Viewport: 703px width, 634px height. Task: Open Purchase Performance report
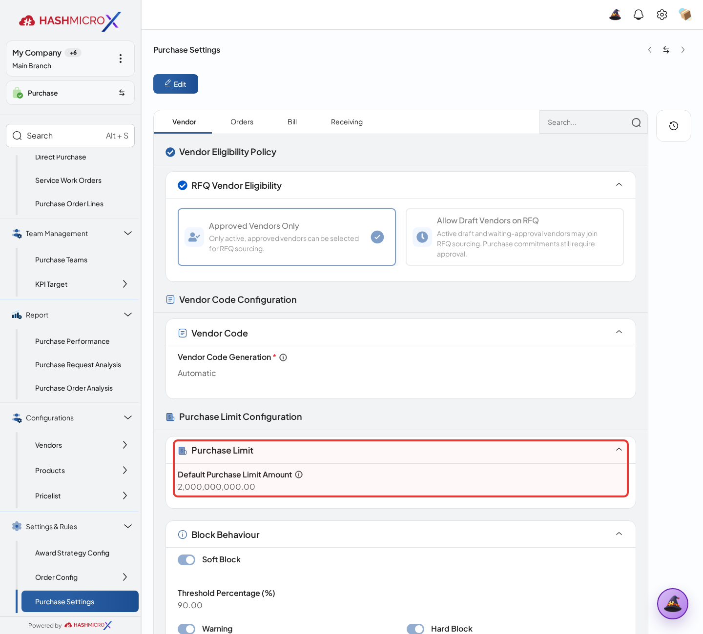click(72, 341)
